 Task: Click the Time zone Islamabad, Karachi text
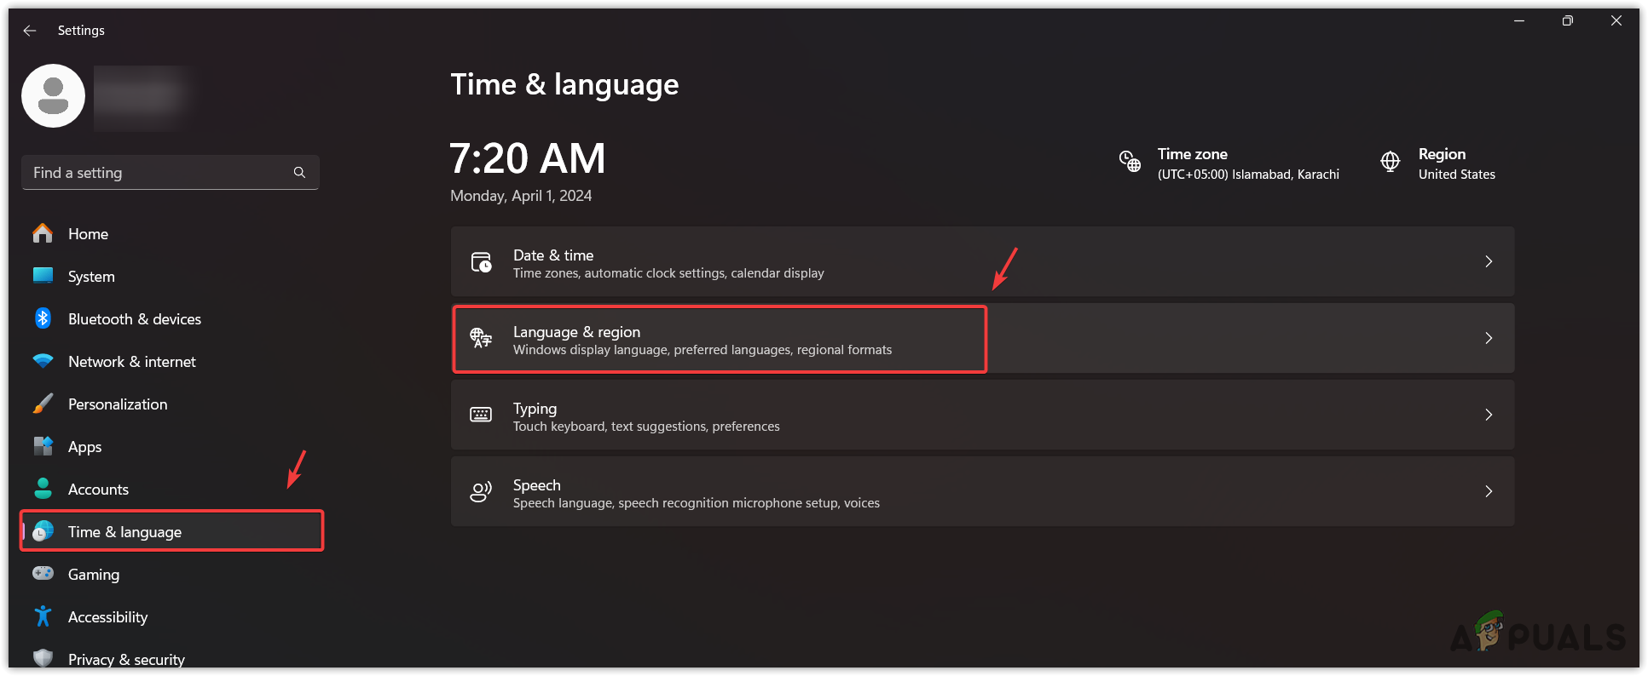point(1248,175)
